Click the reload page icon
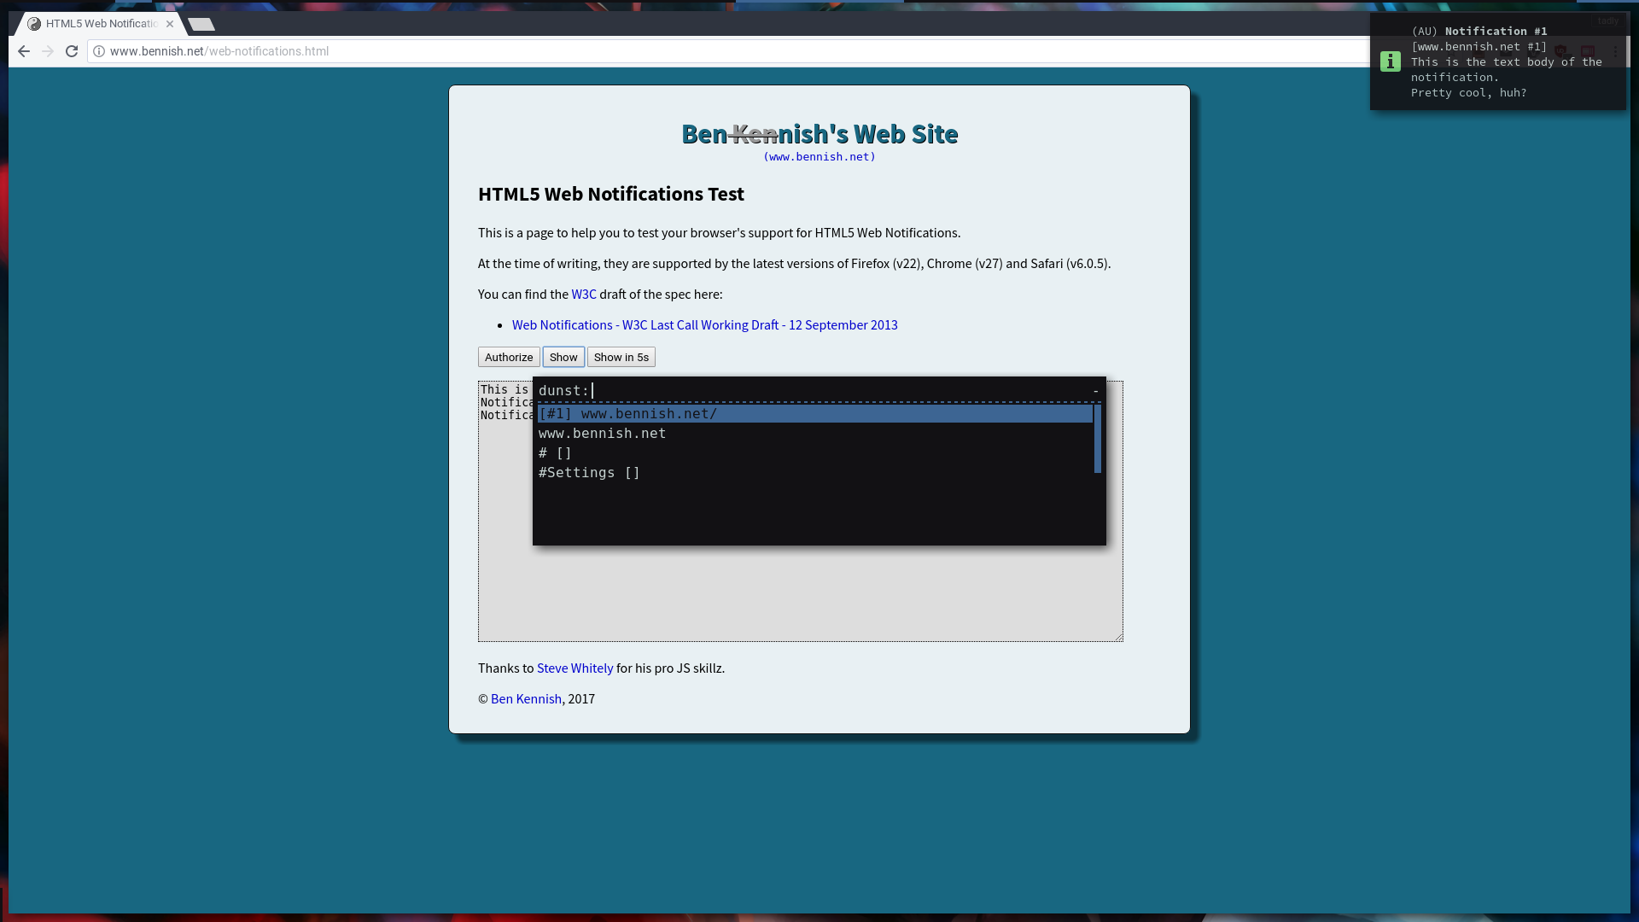1639x922 pixels. pyautogui.click(x=72, y=51)
